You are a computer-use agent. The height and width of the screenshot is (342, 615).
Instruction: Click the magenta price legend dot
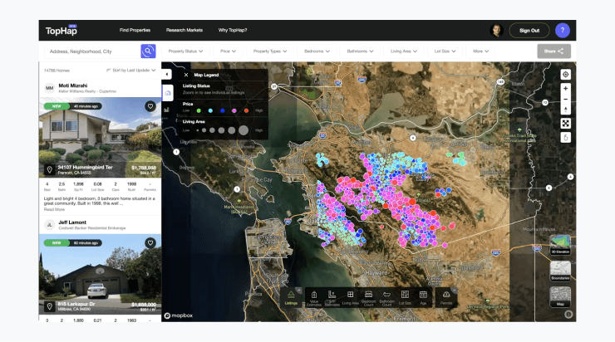(234, 111)
